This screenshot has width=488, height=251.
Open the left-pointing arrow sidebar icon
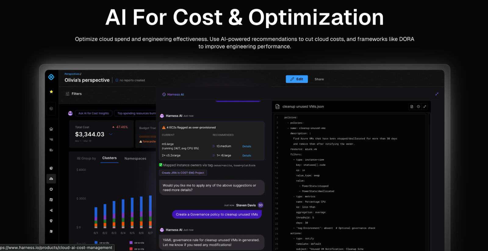point(51,210)
